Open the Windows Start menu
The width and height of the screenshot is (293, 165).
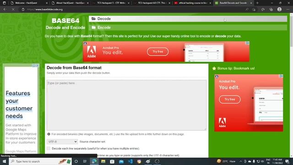pos(4,161)
